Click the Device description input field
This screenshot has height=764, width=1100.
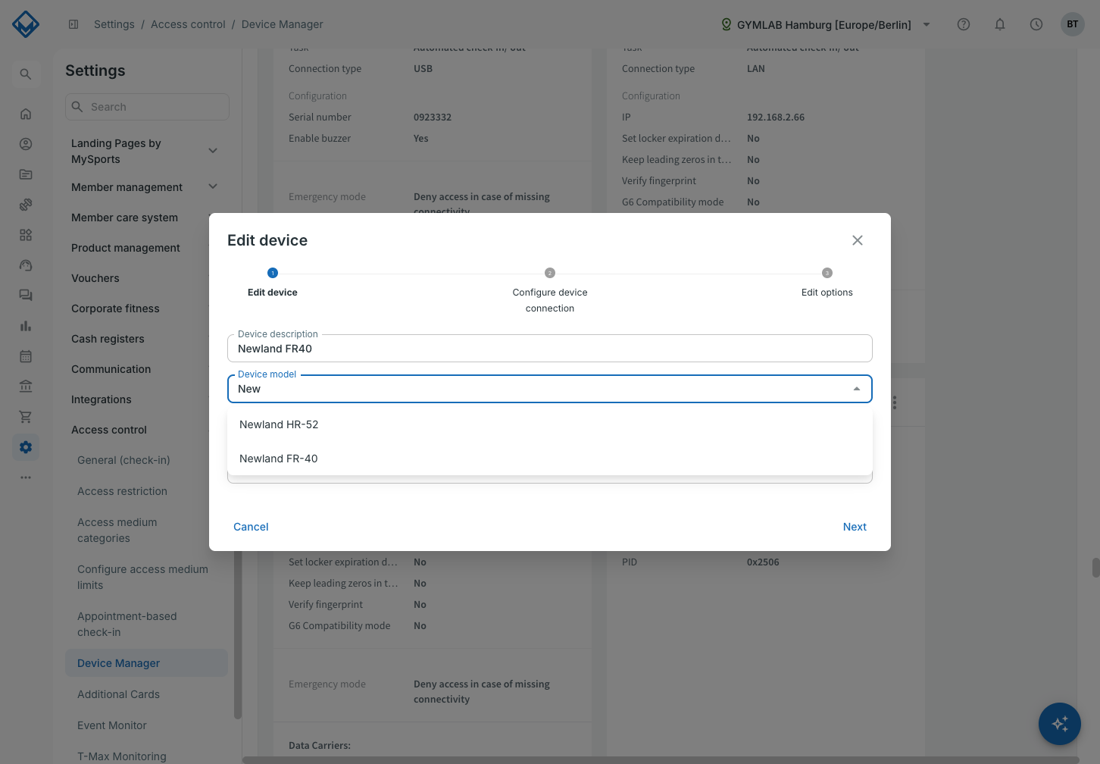(x=550, y=349)
